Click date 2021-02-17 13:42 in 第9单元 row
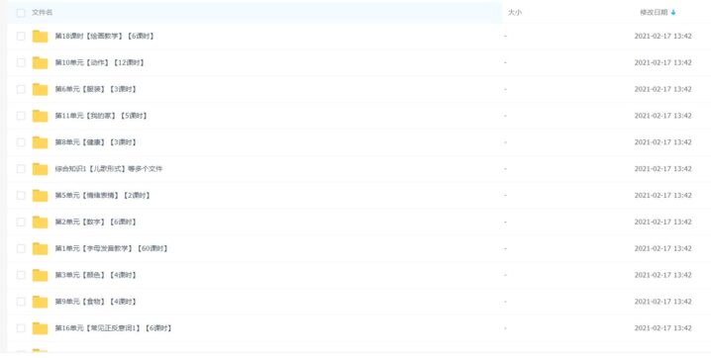 click(662, 302)
